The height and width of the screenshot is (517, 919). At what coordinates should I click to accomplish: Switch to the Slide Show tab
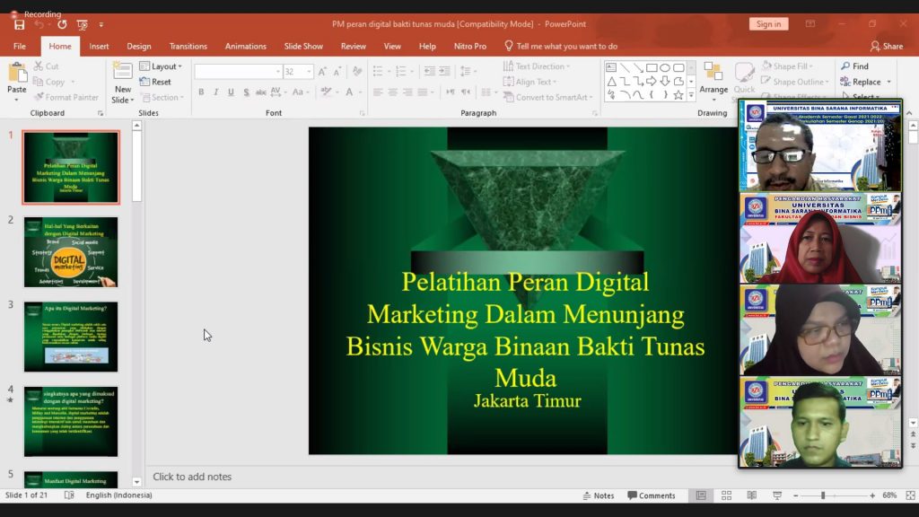pyautogui.click(x=303, y=46)
